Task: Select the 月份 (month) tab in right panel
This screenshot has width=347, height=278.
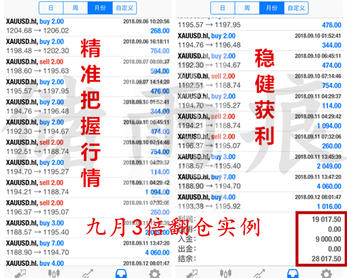Action: pyautogui.click(x=269, y=8)
